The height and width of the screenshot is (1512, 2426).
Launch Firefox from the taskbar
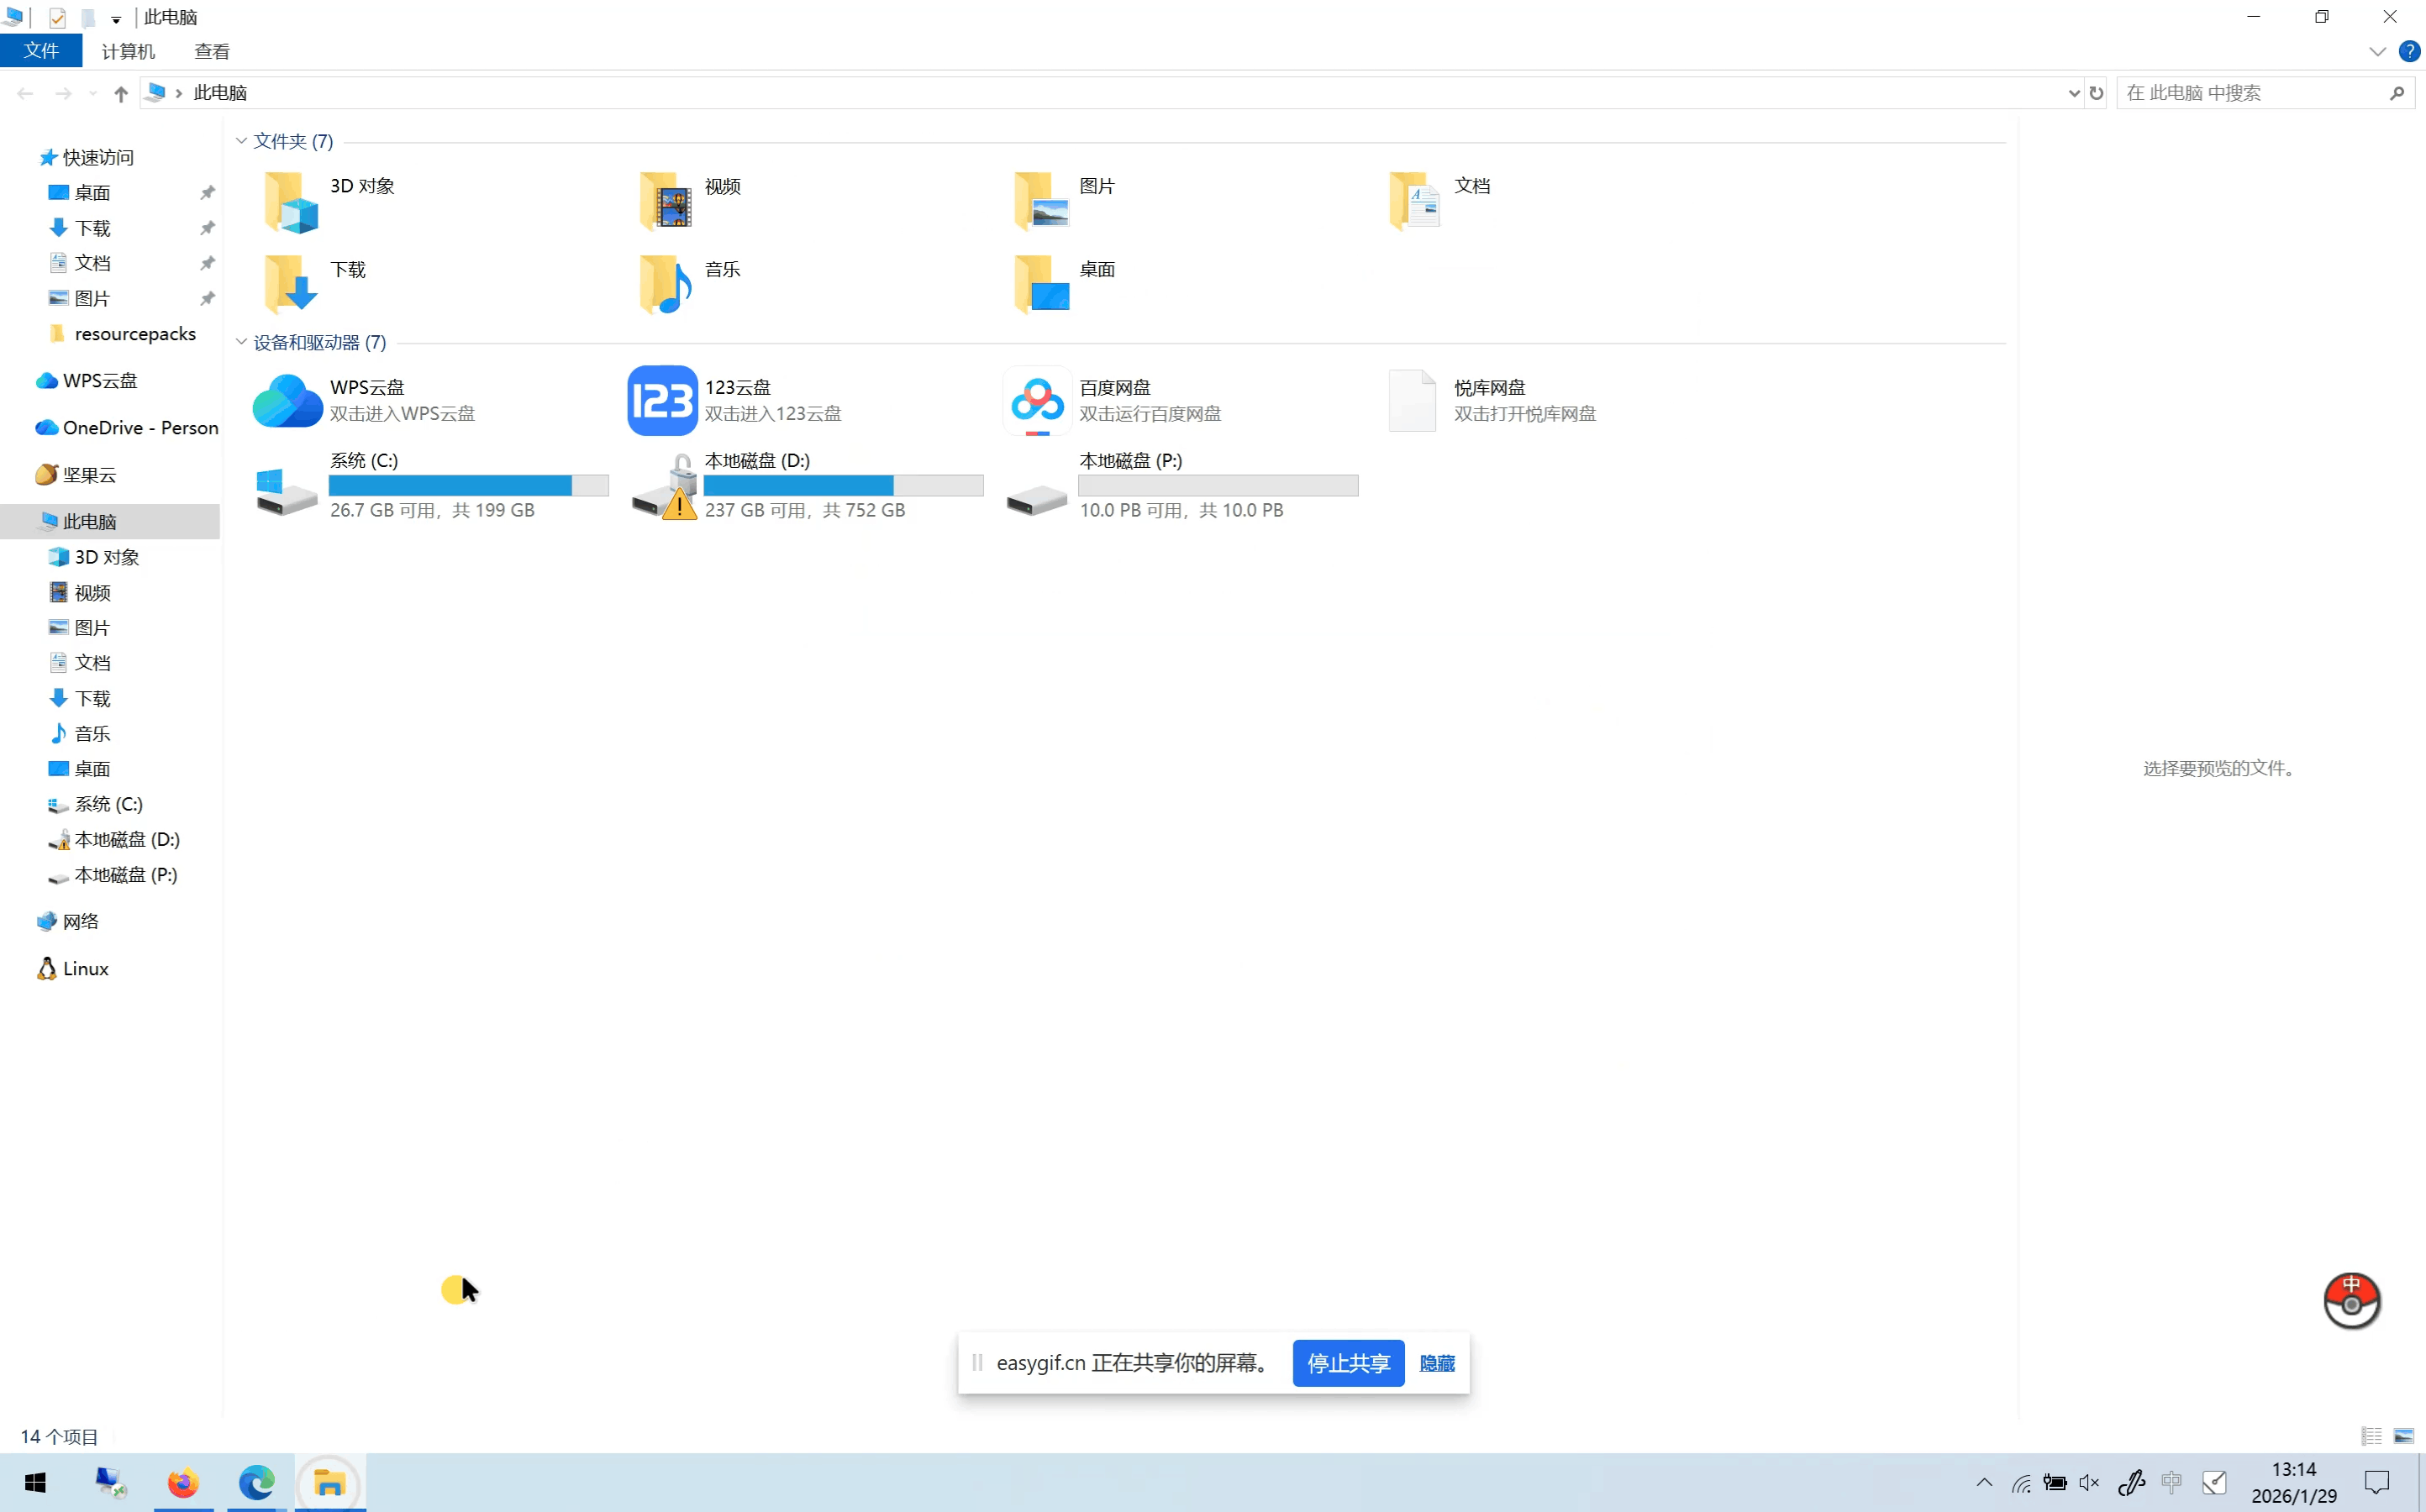pos(183,1482)
